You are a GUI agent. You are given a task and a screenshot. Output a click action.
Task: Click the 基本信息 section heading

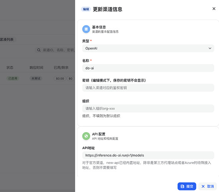[99, 27]
